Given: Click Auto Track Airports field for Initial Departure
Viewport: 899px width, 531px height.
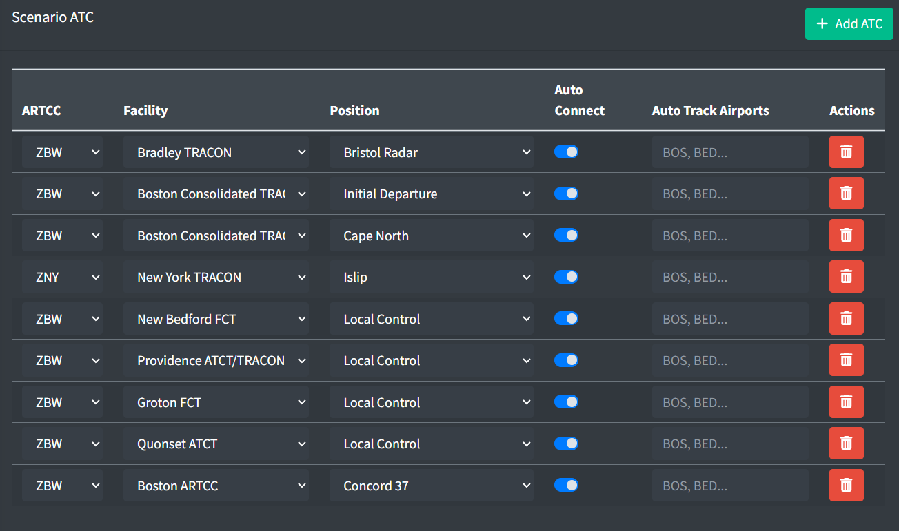Looking at the screenshot, I should (x=730, y=194).
